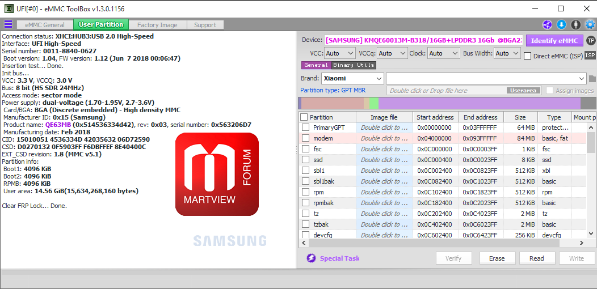Select the User Partition tab
This screenshot has width=597, height=289.
point(101,25)
